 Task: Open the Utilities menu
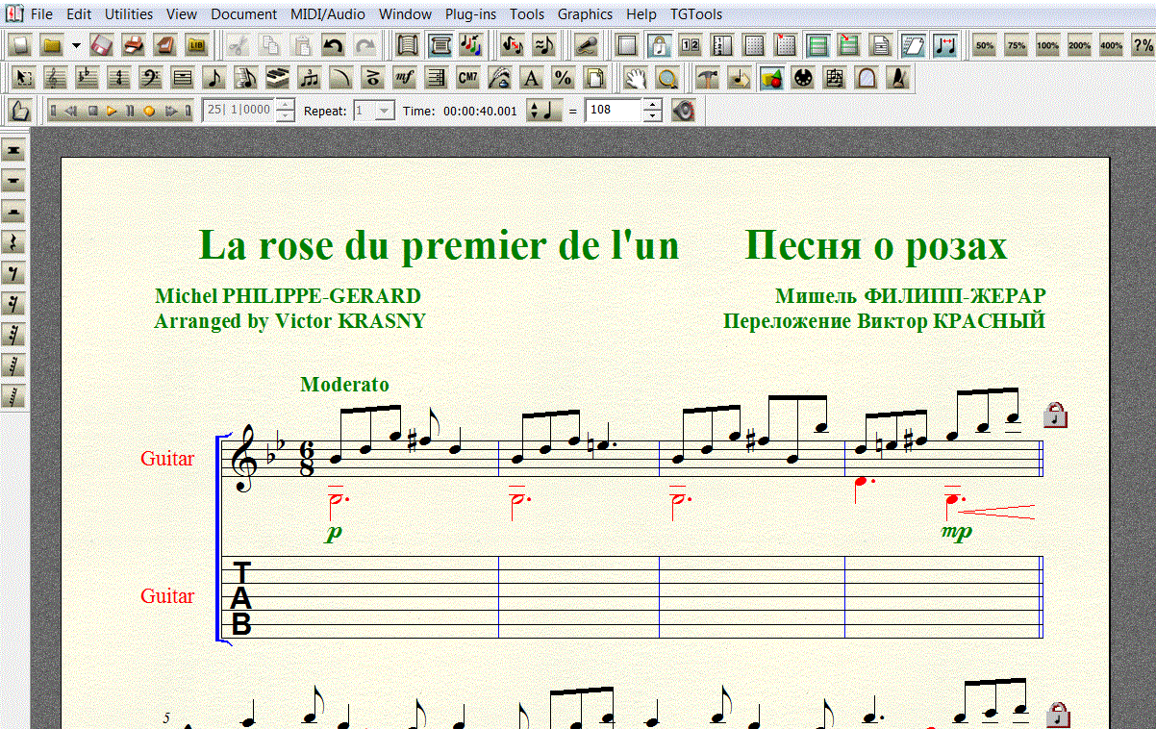(129, 14)
